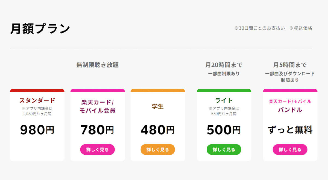
Task: Click the green 詳しく見る button for ライト plan
Action: pos(224,149)
